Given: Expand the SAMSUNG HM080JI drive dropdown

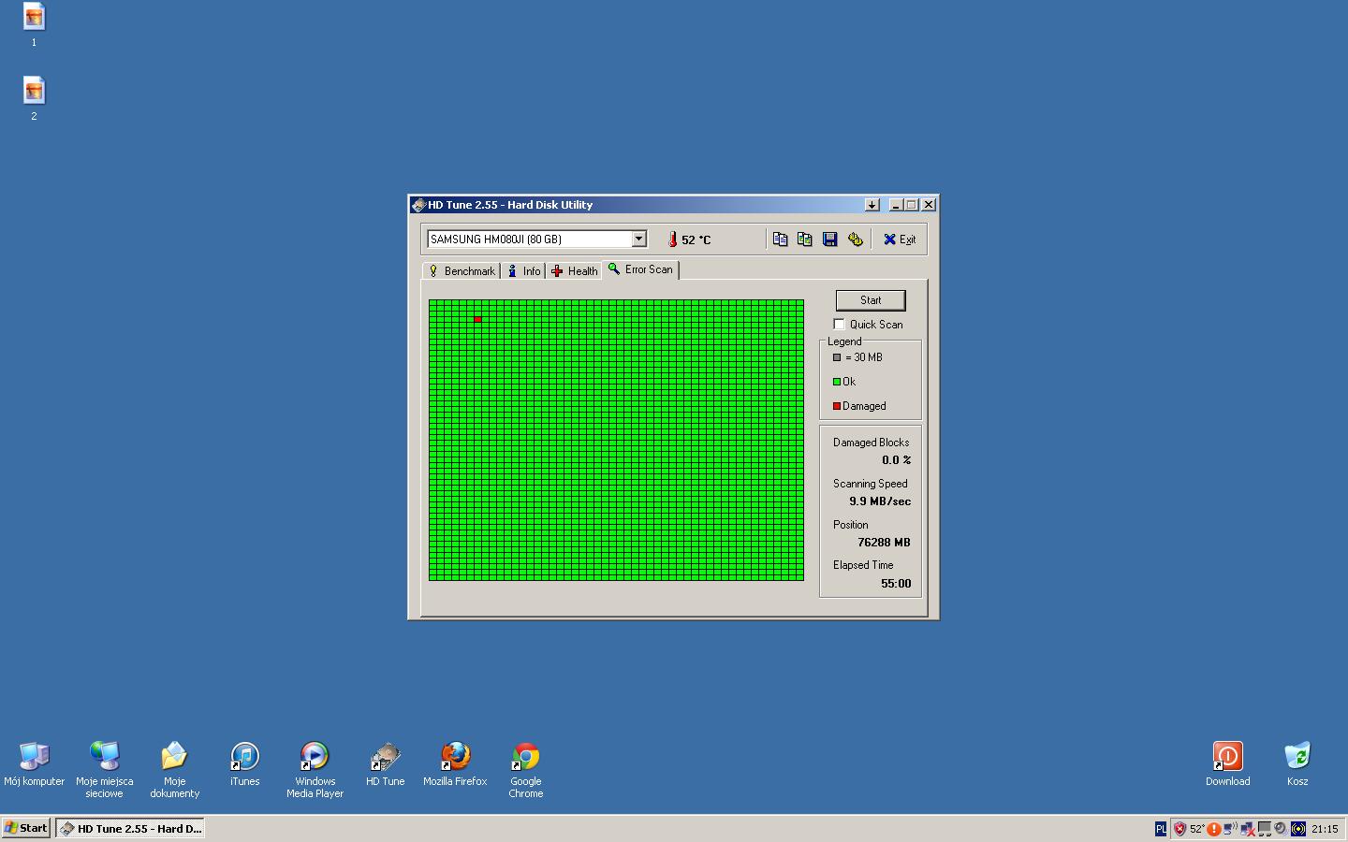Looking at the screenshot, I should click(638, 240).
